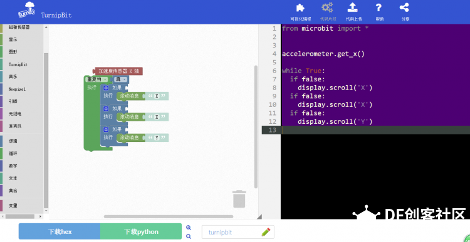This screenshot has height=242, width=470.
Task: Zoom out with the magnifier minus icon
Action: (x=189, y=236)
